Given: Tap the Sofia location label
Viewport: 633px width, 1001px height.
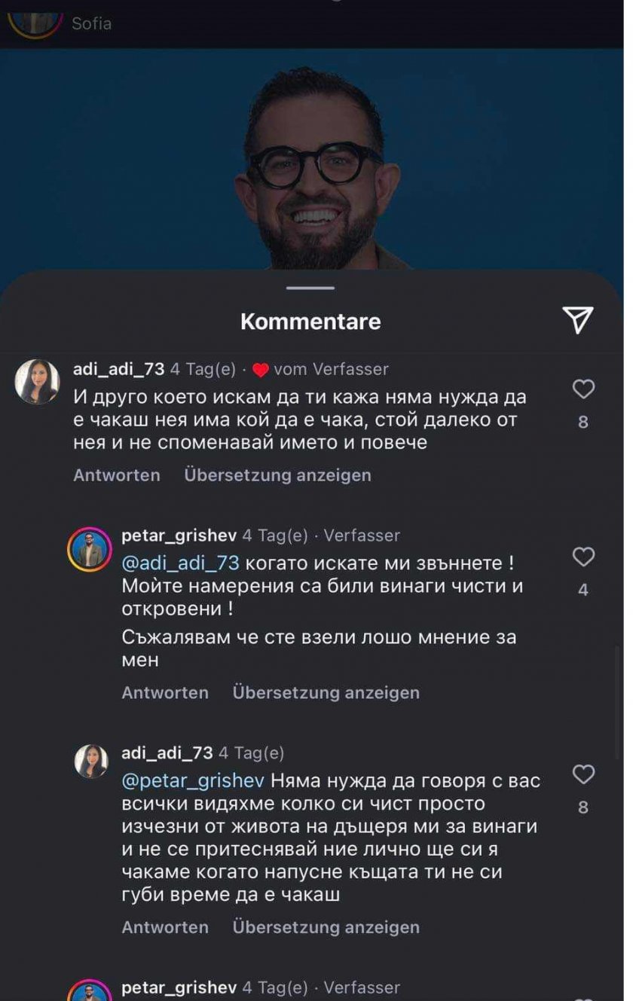Looking at the screenshot, I should [92, 23].
